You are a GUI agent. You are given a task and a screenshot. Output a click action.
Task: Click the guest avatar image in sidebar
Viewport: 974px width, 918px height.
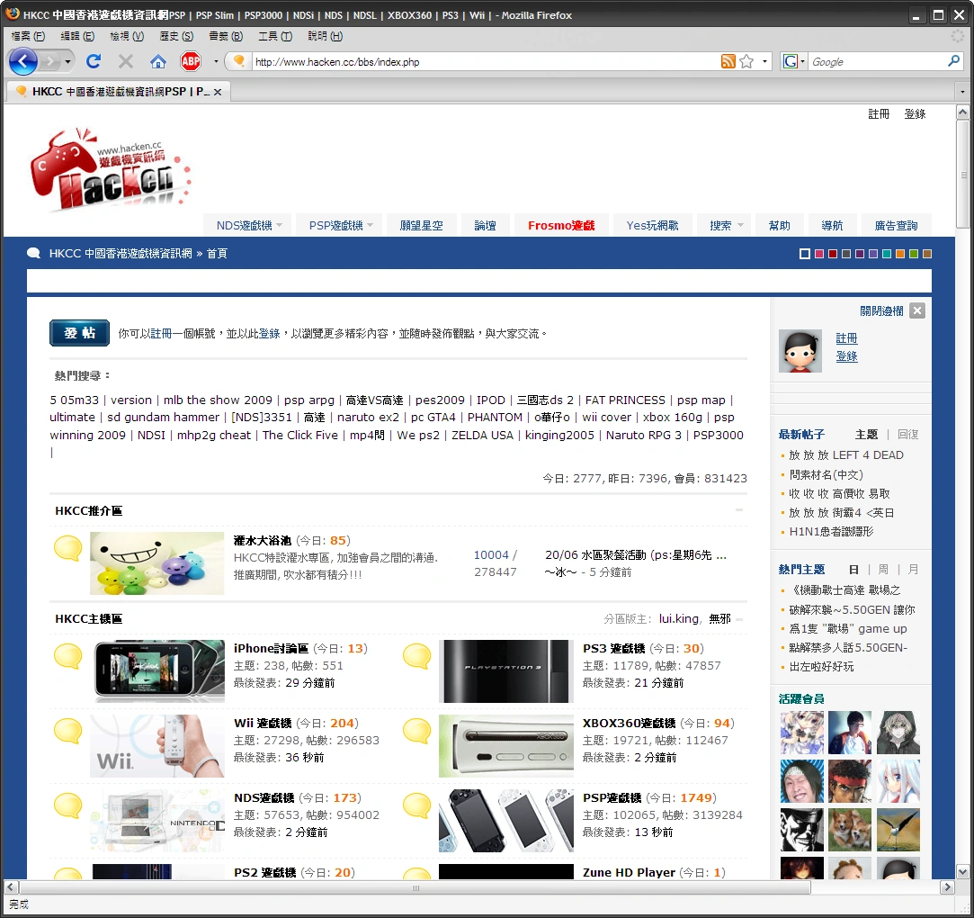pyautogui.click(x=800, y=351)
